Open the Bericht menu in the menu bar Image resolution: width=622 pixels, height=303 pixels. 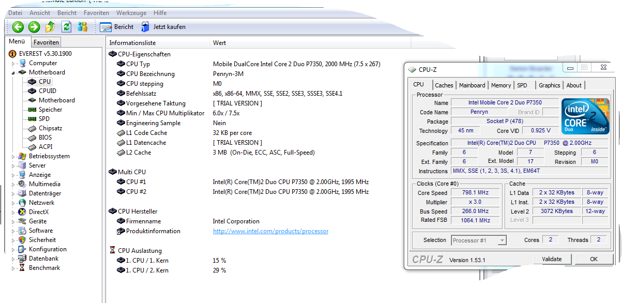67,13
